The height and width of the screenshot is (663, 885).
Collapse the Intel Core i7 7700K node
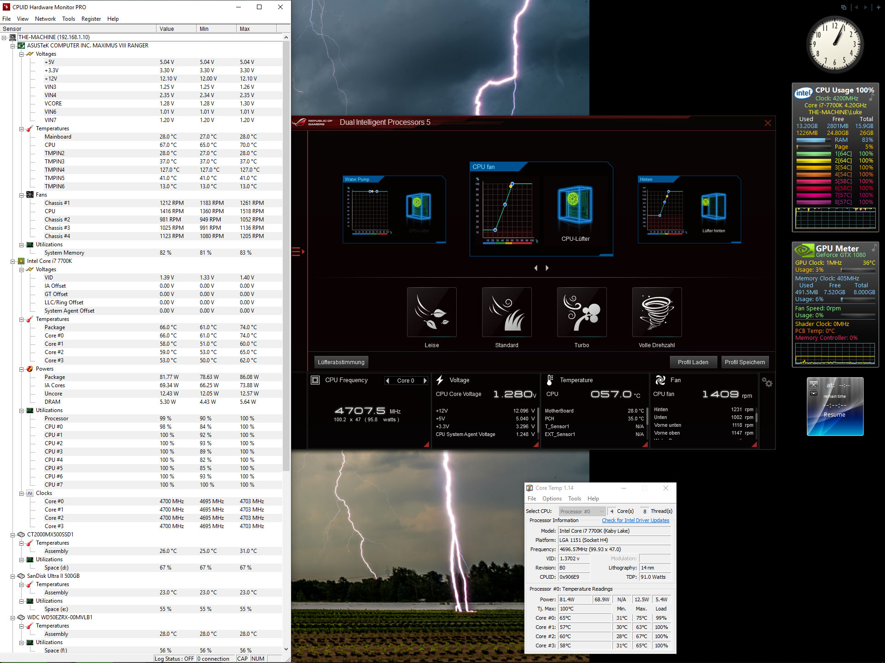(13, 261)
